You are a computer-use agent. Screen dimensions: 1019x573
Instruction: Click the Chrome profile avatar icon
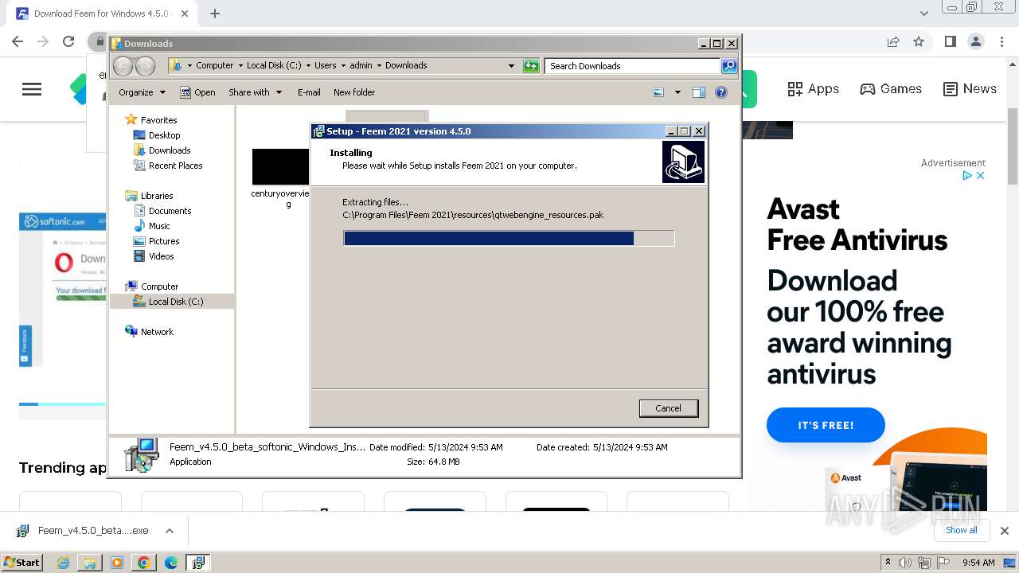pyautogui.click(x=976, y=41)
